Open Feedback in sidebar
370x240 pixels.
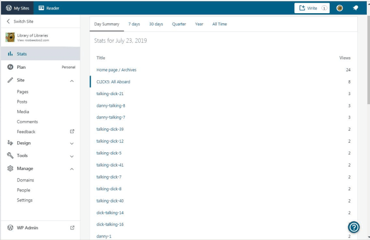[x=26, y=132]
